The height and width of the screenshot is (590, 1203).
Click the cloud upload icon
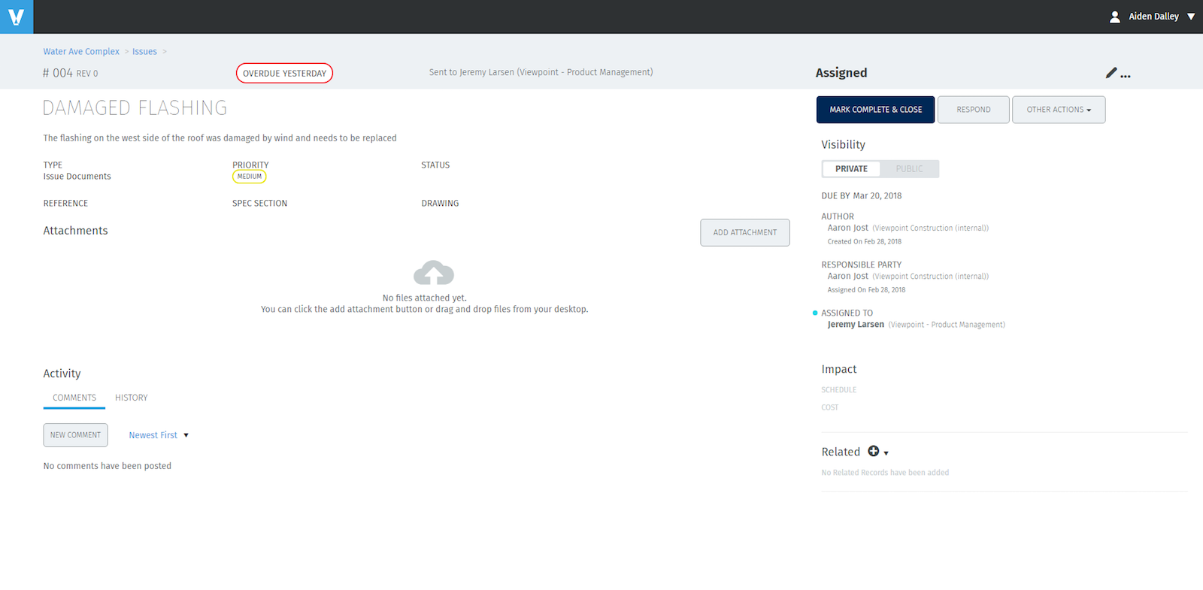point(434,273)
